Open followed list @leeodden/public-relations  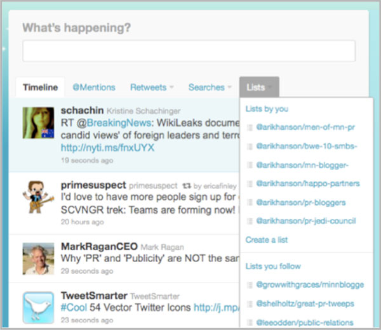click(x=305, y=322)
